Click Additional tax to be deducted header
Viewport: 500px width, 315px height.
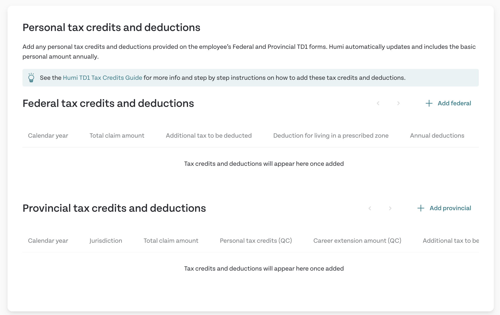pos(209,136)
